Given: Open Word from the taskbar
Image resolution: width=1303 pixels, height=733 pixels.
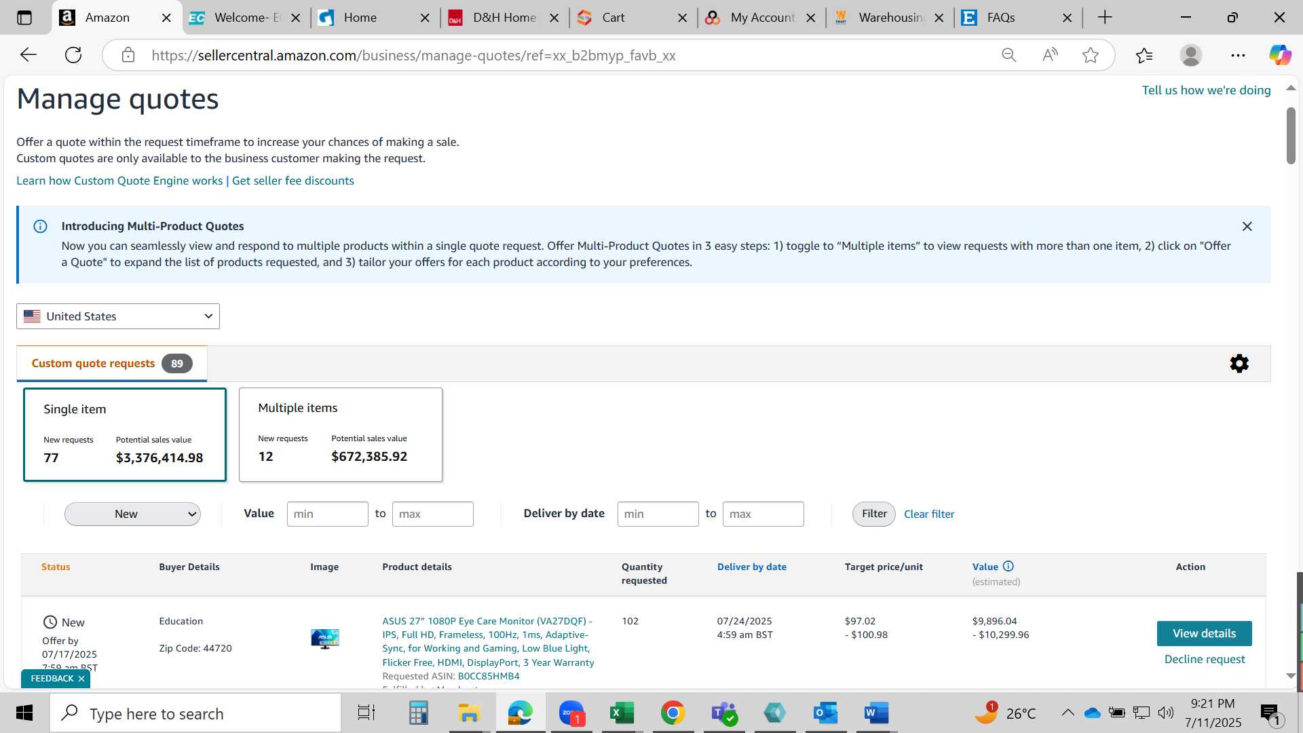Looking at the screenshot, I should pyautogui.click(x=876, y=713).
